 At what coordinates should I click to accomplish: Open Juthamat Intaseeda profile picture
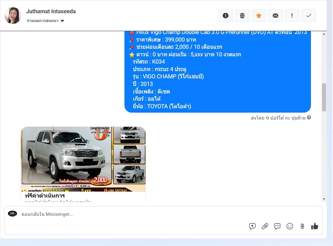tap(13, 15)
